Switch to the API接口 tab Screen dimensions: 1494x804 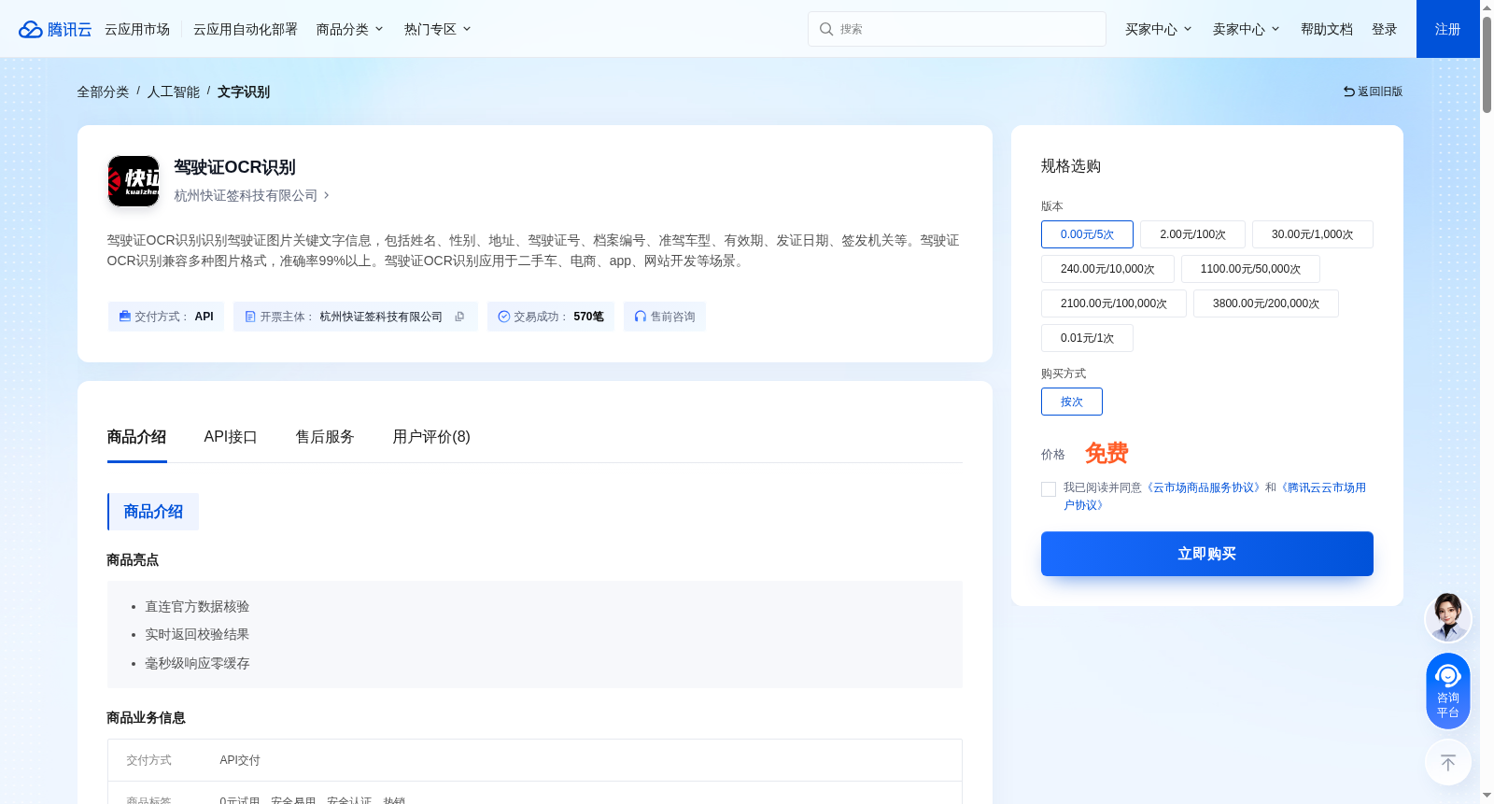pyautogui.click(x=231, y=437)
